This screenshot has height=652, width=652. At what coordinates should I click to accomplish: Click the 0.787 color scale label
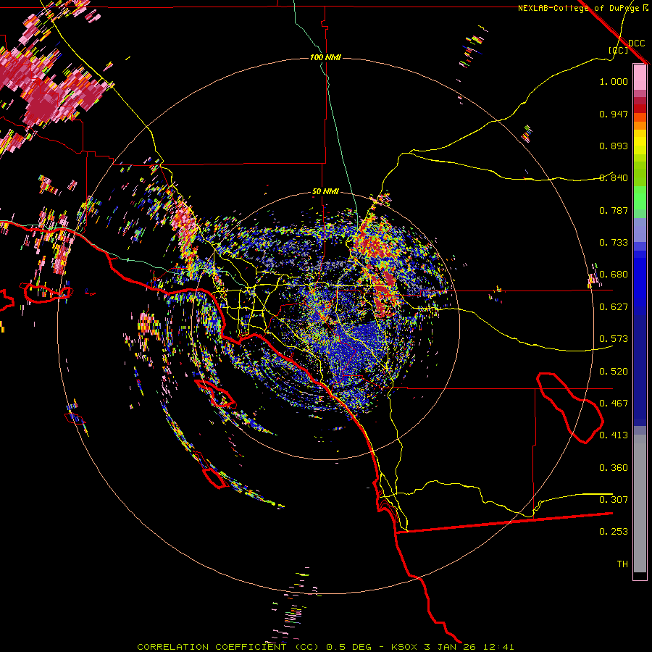614,210
